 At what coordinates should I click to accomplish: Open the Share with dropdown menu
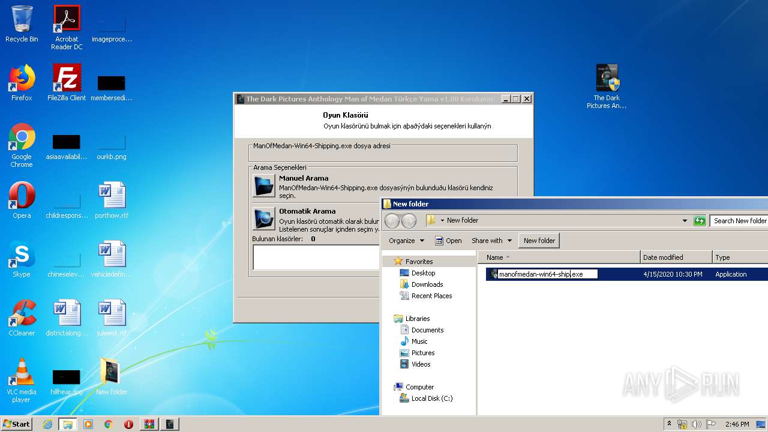(491, 241)
